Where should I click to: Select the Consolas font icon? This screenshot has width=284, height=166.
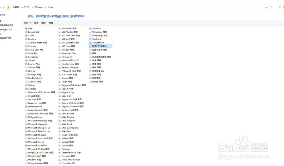pyautogui.click(x=26, y=53)
